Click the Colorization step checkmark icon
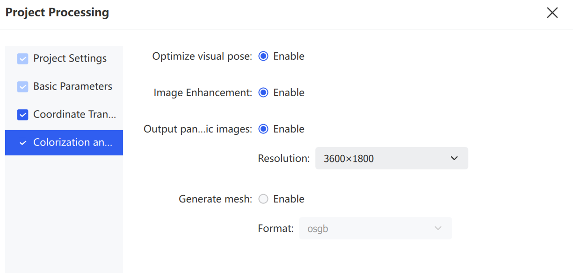This screenshot has width=573, height=273. coord(22,143)
